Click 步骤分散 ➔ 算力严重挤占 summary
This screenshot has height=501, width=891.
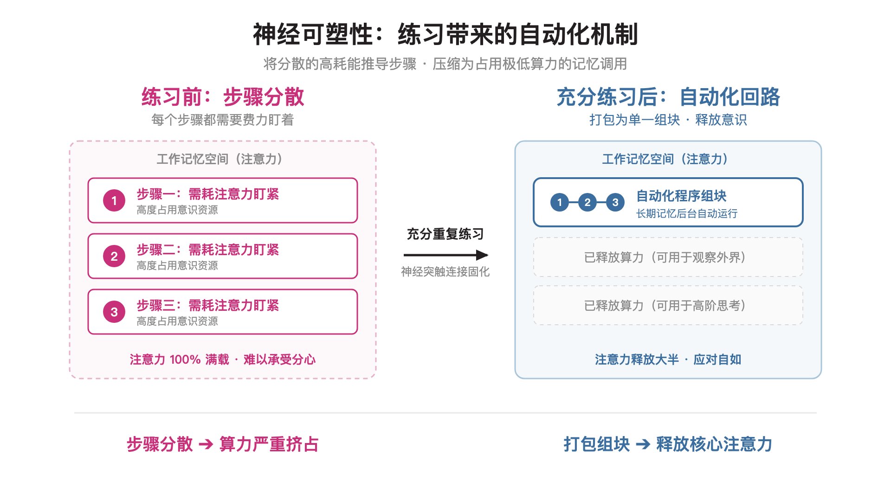click(x=223, y=444)
